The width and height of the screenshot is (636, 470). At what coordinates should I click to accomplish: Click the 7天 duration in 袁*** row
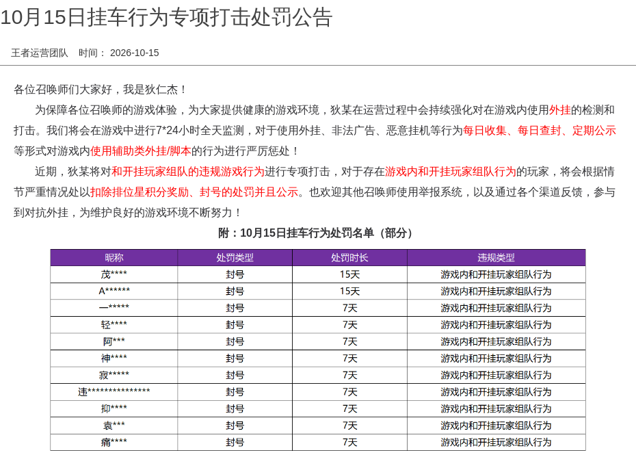click(x=349, y=426)
